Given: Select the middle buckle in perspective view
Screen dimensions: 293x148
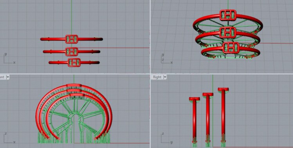Looking at the screenshot, I should click(x=228, y=32).
